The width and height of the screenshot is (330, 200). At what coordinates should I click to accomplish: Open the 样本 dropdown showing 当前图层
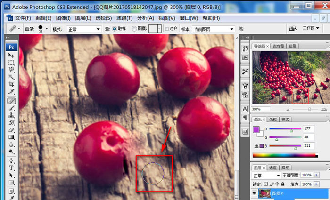point(214,29)
